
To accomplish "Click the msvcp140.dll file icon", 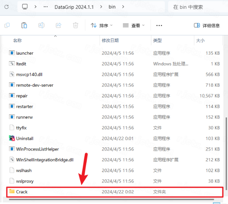I will coord(12,74).
